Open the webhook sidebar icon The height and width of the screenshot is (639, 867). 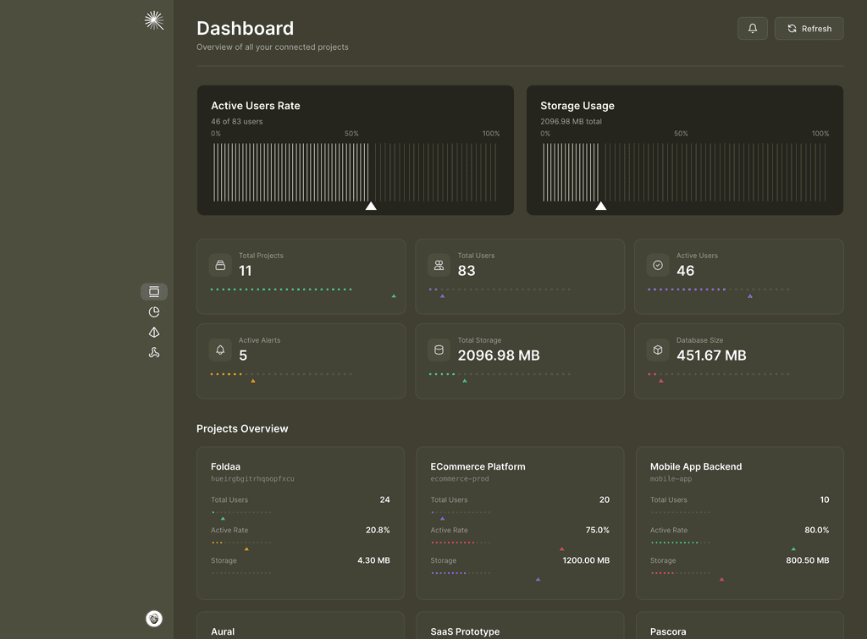click(x=154, y=353)
